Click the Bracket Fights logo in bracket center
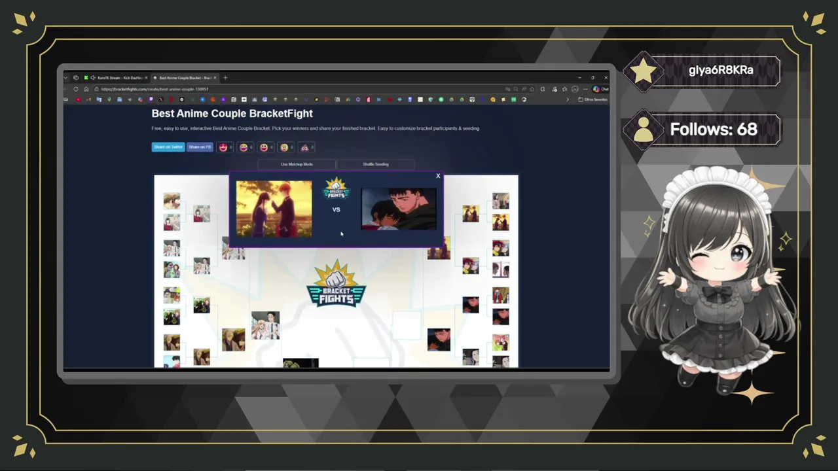This screenshot has height=471, width=838. 336,283
